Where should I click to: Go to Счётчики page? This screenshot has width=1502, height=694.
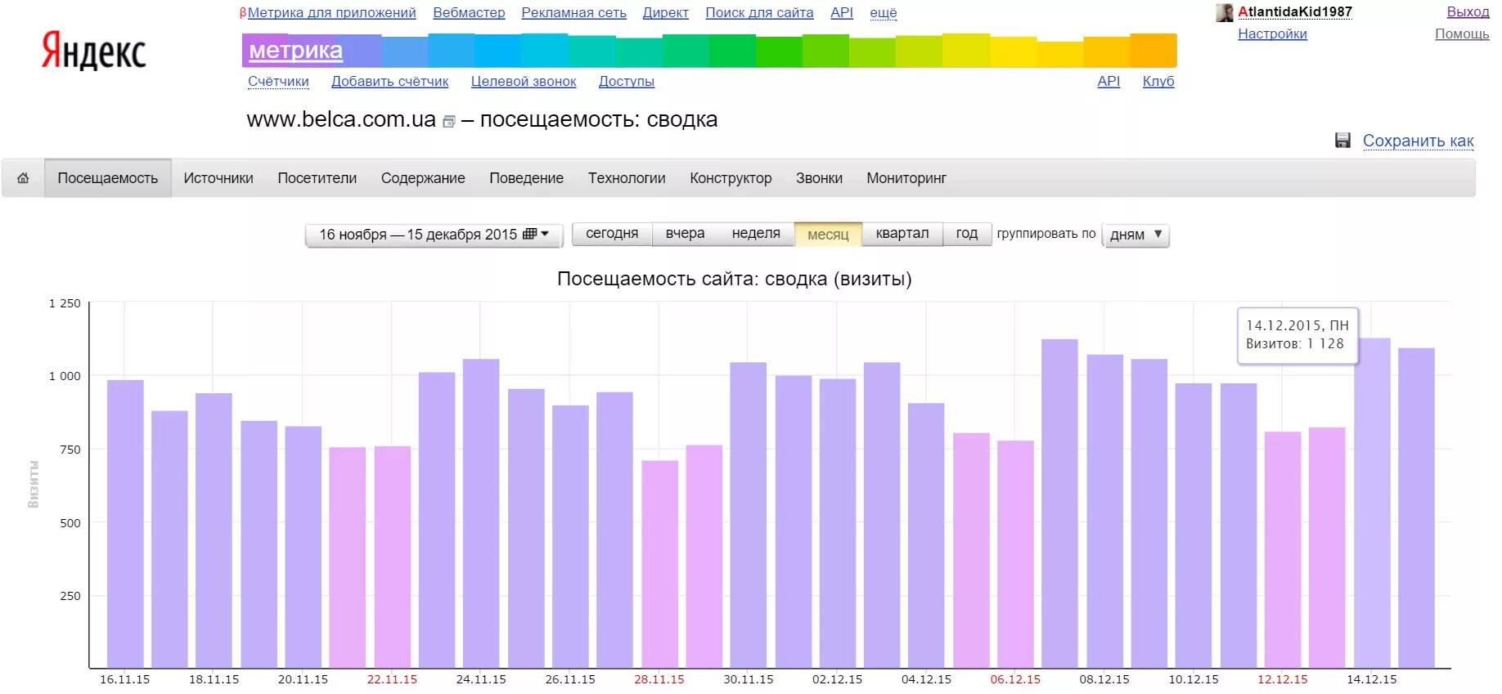[278, 82]
